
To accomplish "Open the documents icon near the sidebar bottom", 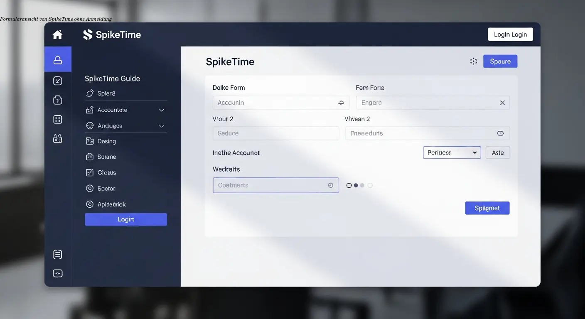I will click(x=58, y=254).
